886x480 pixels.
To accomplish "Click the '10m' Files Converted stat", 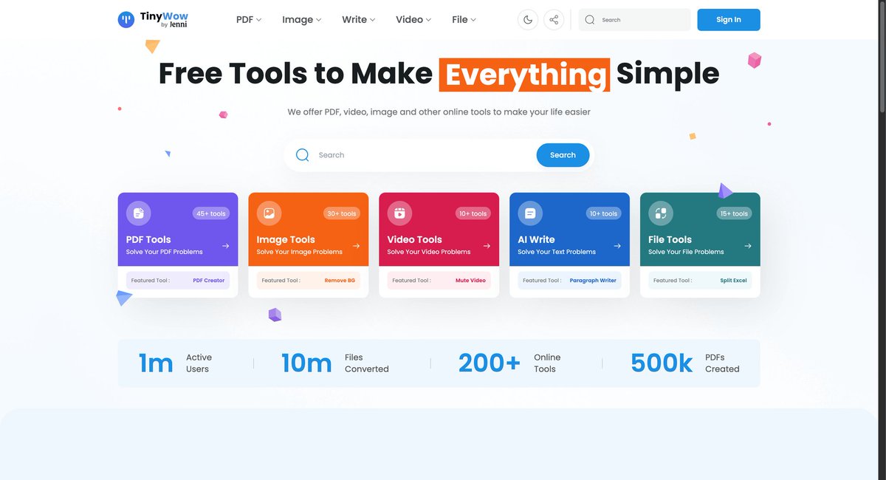I will 306,363.
